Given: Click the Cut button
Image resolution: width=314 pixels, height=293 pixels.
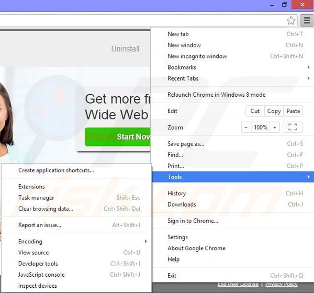Looking at the screenshot, I should tap(255, 111).
